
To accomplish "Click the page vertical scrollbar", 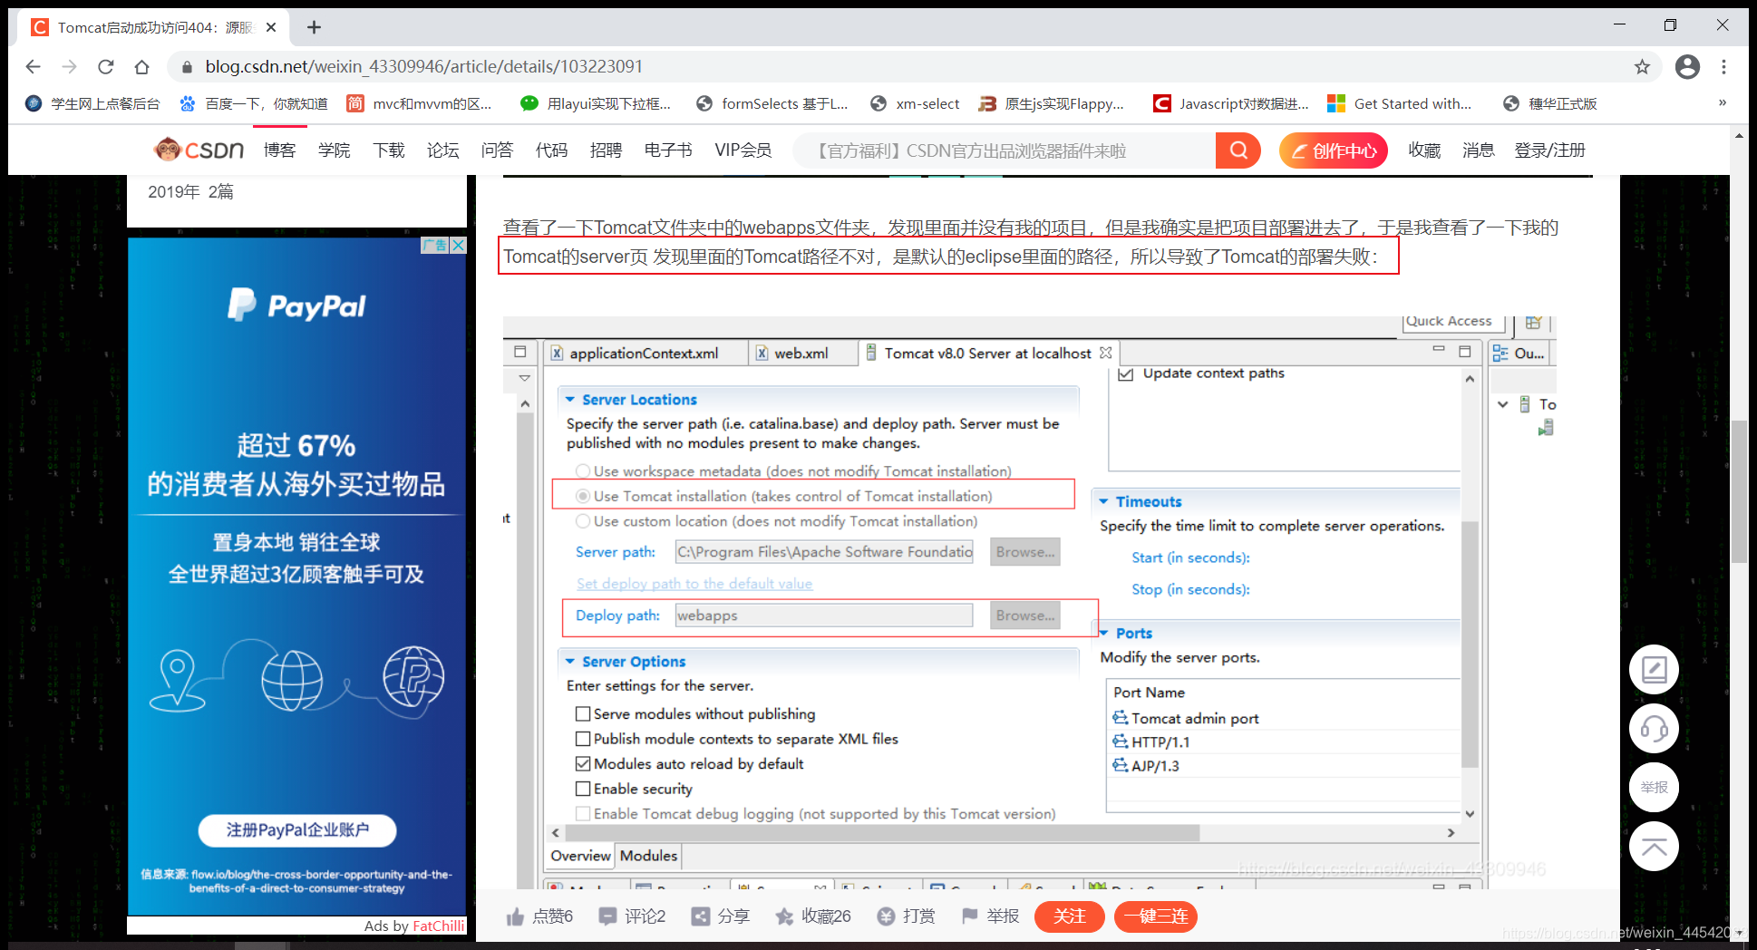I will tap(1739, 490).
